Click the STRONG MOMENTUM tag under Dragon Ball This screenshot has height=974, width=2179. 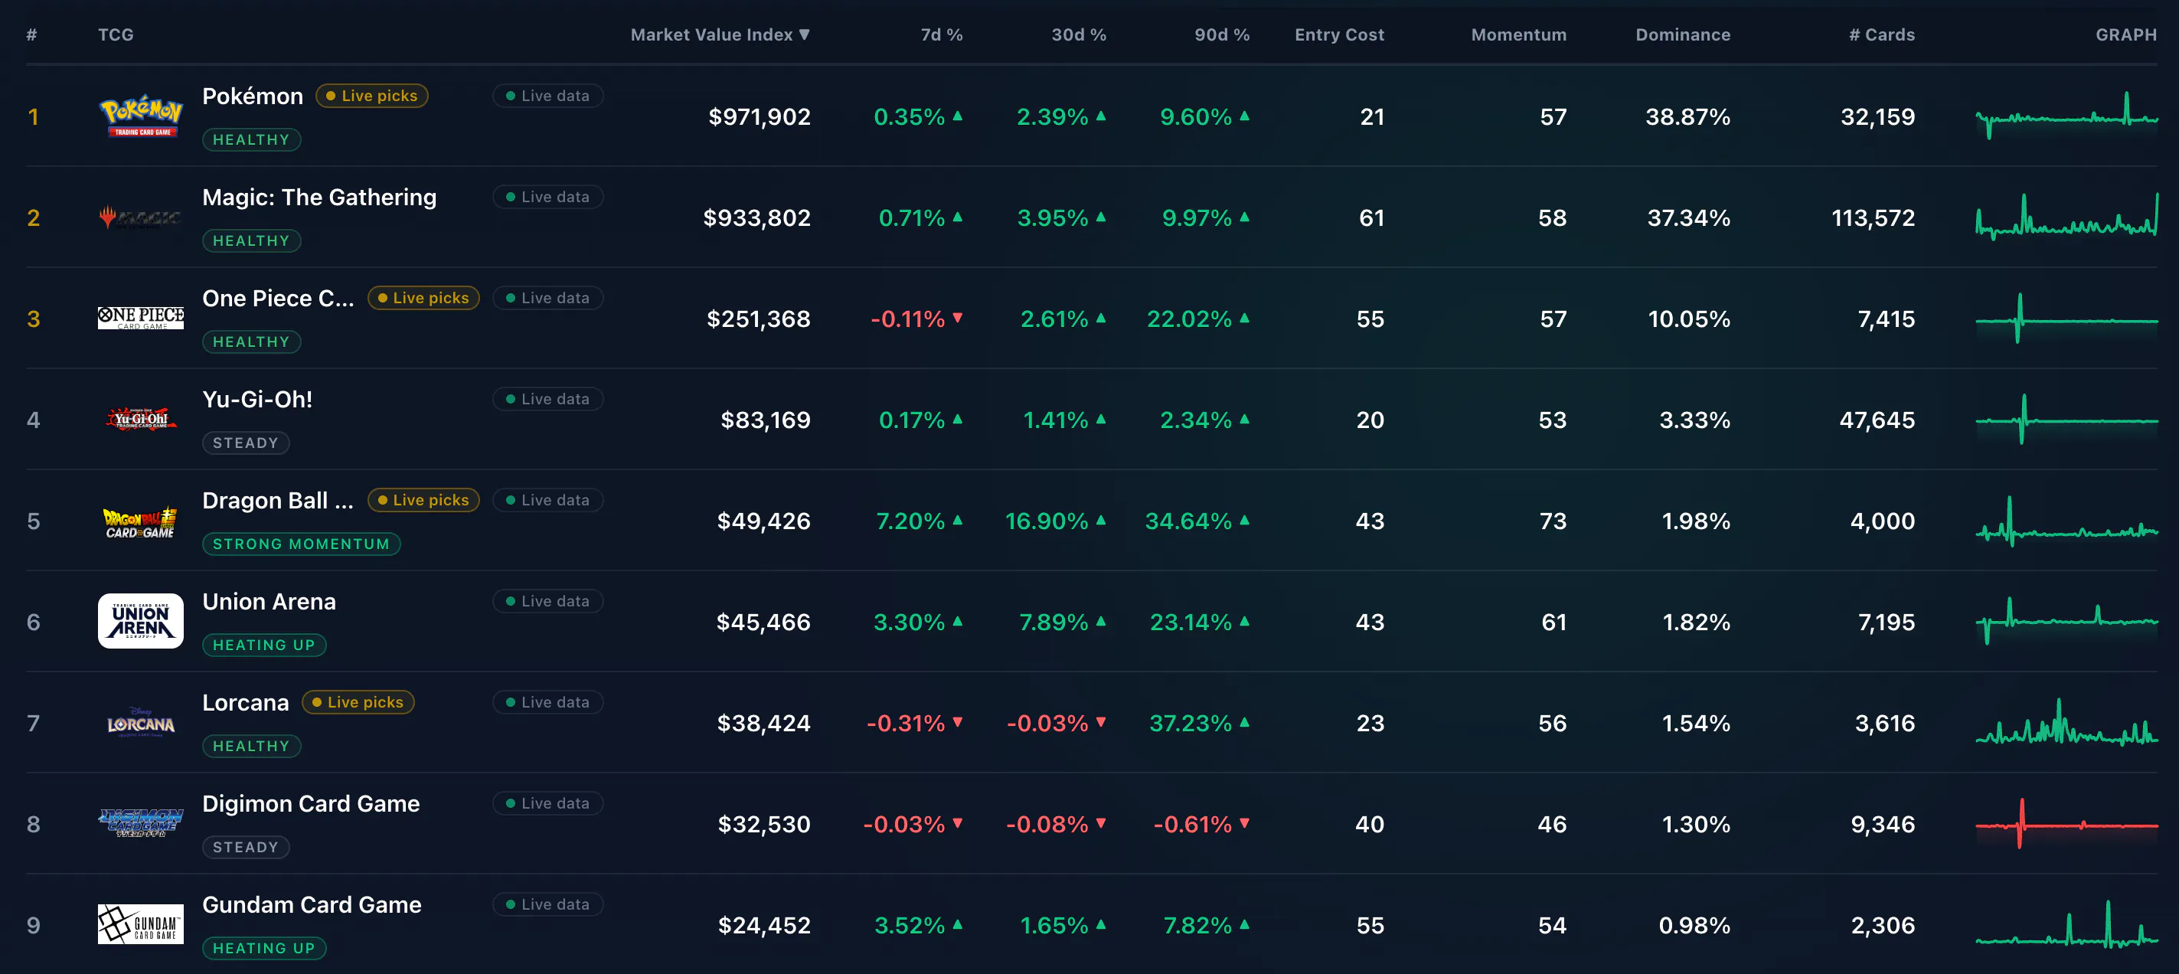coord(301,544)
